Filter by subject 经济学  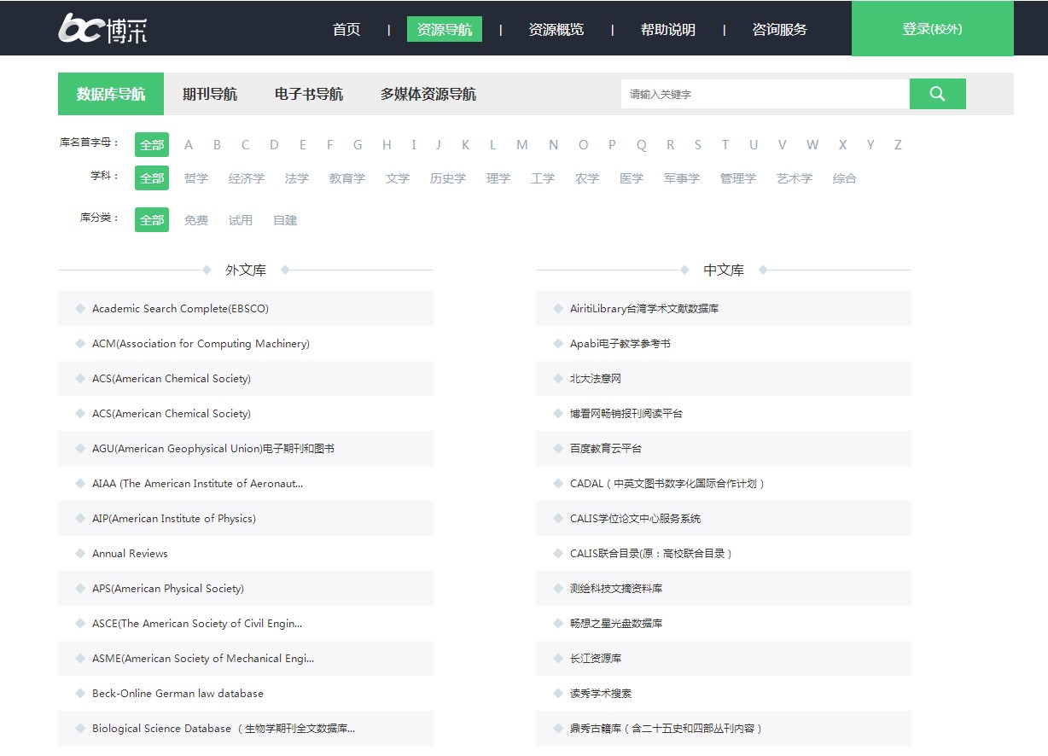pyautogui.click(x=246, y=178)
